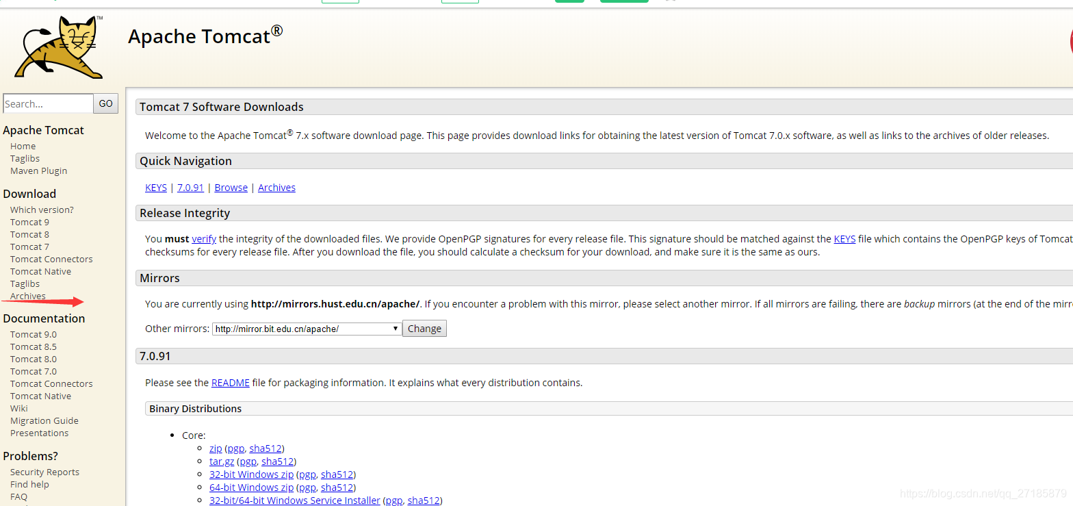Open Tomcat Native under Download

tap(40, 271)
